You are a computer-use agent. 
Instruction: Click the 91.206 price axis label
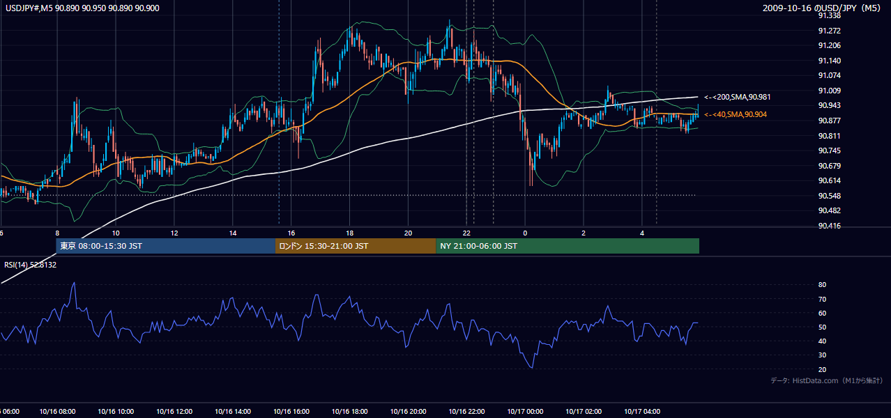829,45
